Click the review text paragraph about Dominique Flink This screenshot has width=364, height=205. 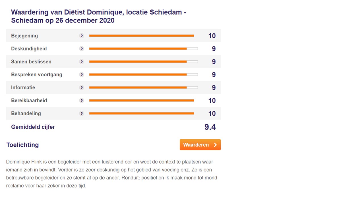[112, 174]
